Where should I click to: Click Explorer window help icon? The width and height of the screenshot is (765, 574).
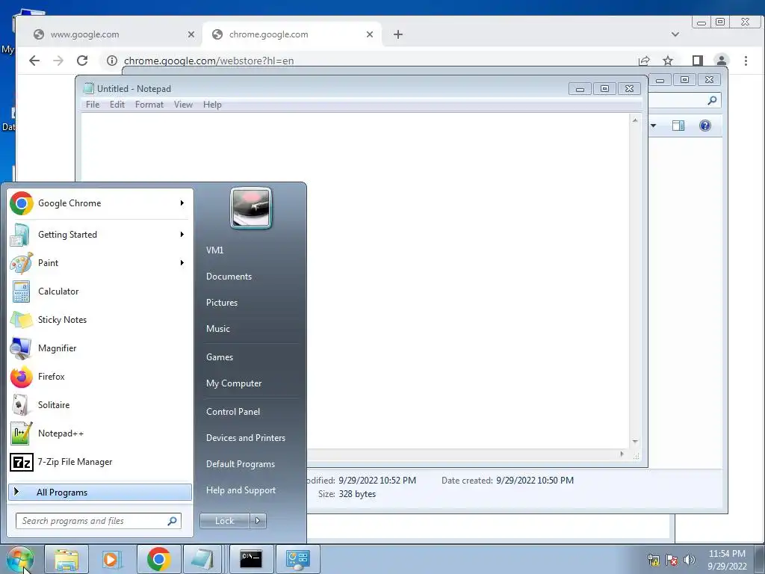point(705,126)
